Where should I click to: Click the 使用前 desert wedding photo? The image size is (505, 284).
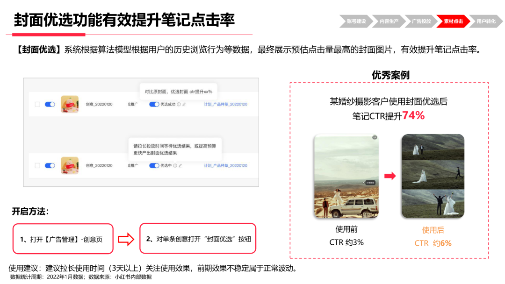point(348,175)
